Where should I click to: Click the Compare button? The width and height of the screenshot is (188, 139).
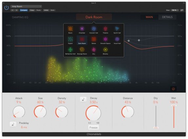pyautogui.click(x=24, y=10)
